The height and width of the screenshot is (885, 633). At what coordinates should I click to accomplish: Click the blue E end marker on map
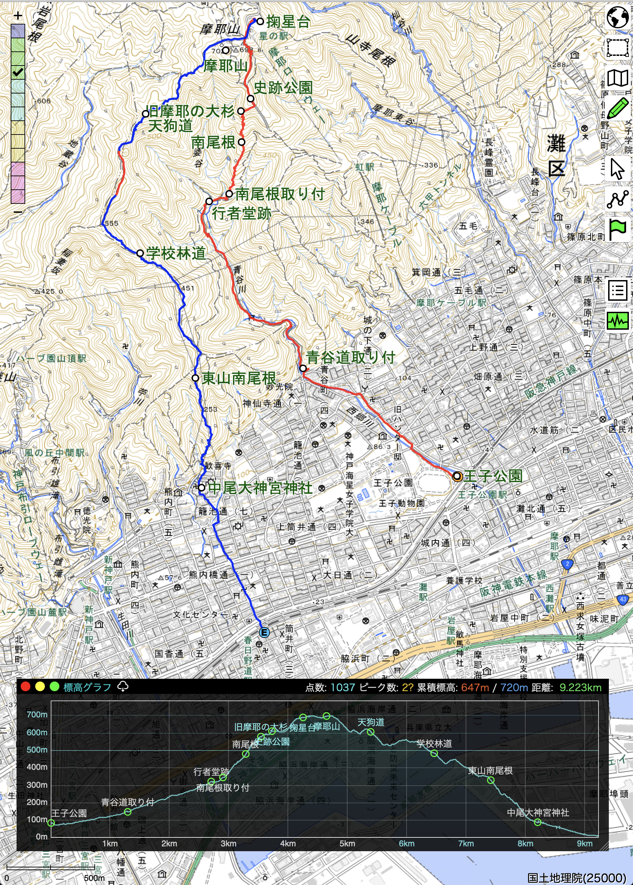[x=264, y=633]
